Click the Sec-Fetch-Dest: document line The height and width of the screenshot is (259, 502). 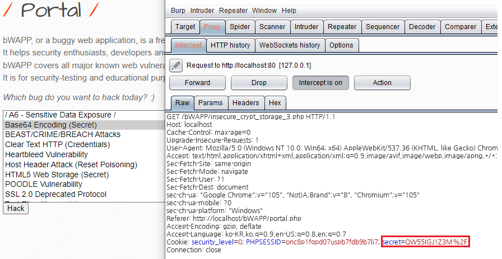[x=207, y=187]
